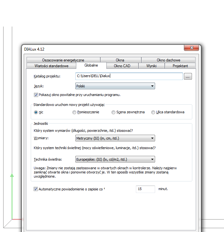Select the Globalne tab
The image size is (224, 232).
pyautogui.click(x=91, y=65)
